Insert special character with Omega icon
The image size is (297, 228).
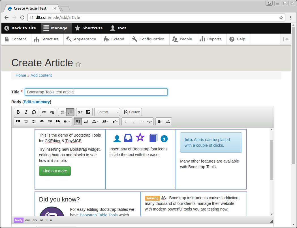click(x=34, y=112)
